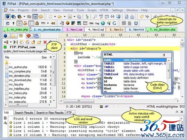Click the blue globe browser preview icon
The height and width of the screenshot is (140, 187).
pyautogui.click(x=103, y=23)
